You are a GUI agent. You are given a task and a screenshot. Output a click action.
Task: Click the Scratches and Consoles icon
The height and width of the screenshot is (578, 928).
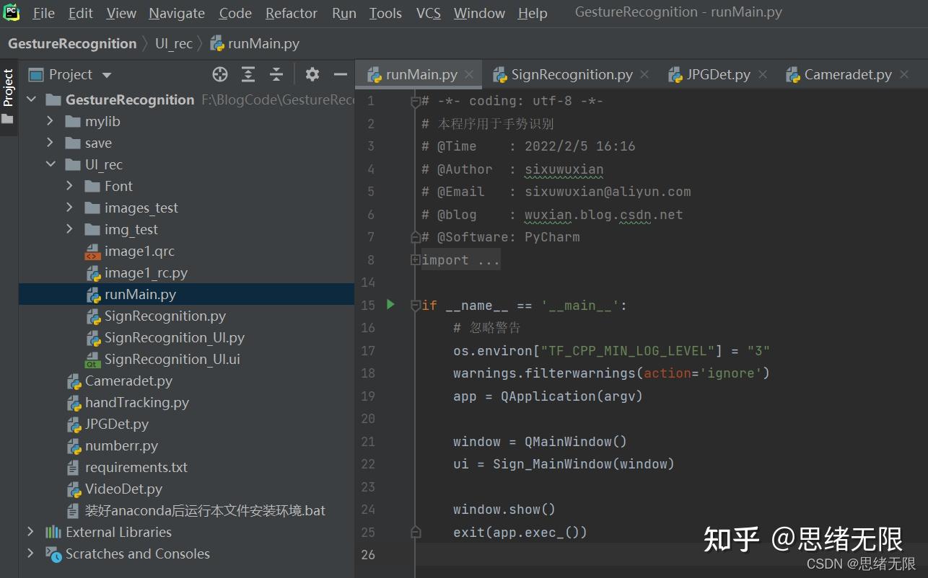pyautogui.click(x=53, y=554)
